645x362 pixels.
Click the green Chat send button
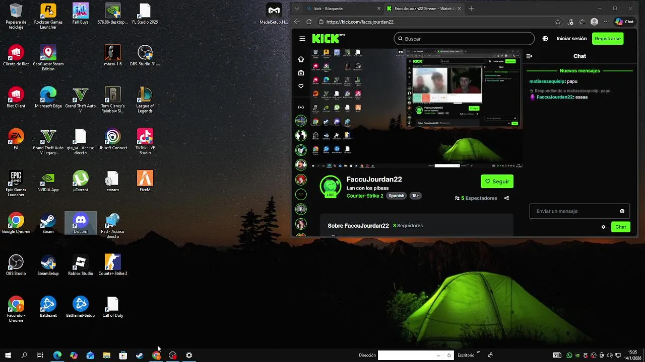tap(621, 227)
